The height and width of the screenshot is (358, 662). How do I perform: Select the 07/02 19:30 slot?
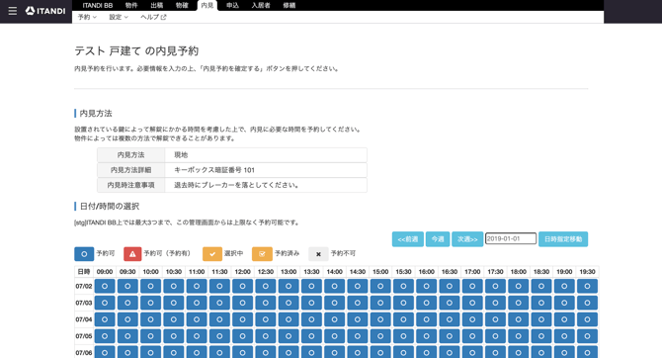click(587, 286)
